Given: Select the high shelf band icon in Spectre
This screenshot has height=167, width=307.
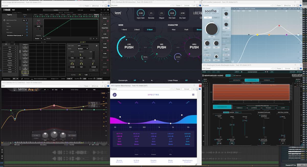Looking at the screenshot, I should point(188,102).
